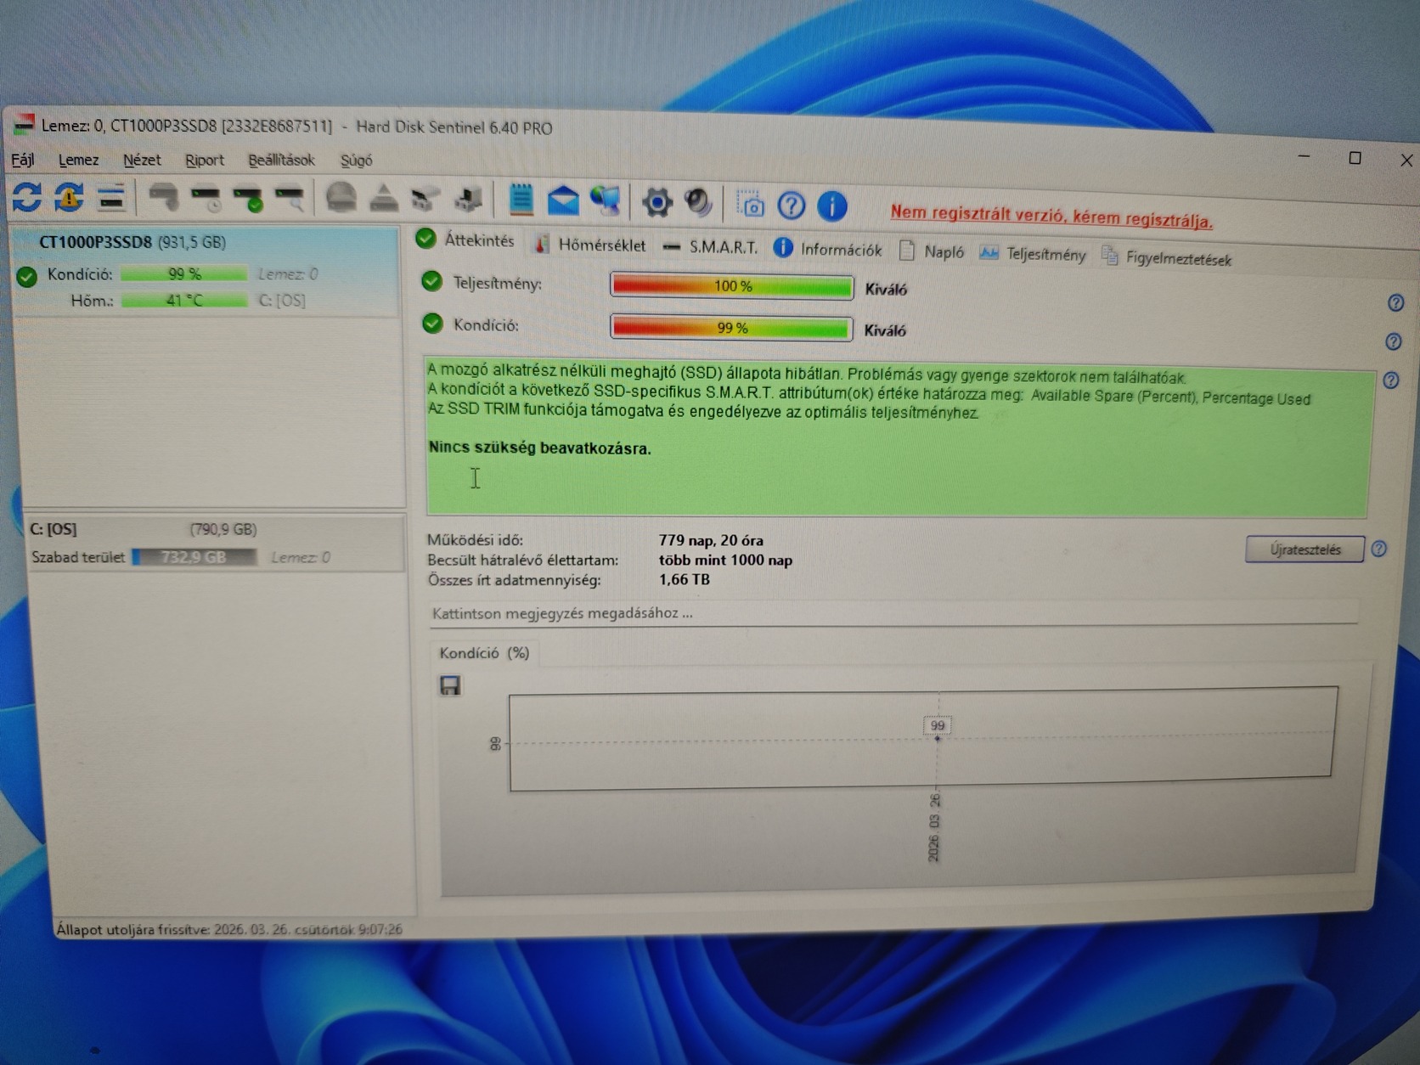Click the screenshot camera toolbar icon

[x=750, y=204]
